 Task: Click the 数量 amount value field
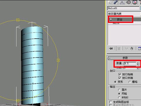pos(130,63)
